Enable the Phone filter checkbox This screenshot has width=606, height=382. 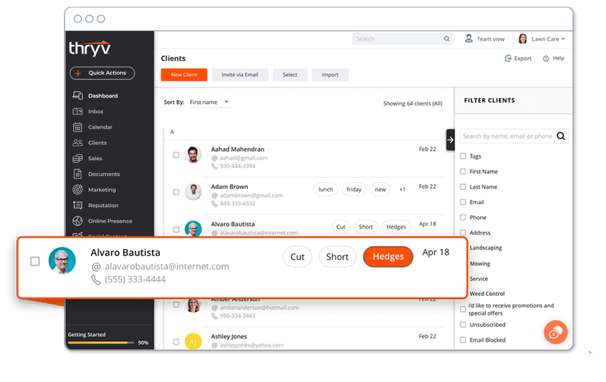coord(463,217)
